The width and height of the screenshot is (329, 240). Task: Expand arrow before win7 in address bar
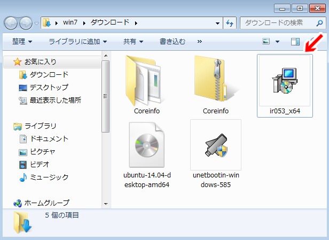coord(57,23)
